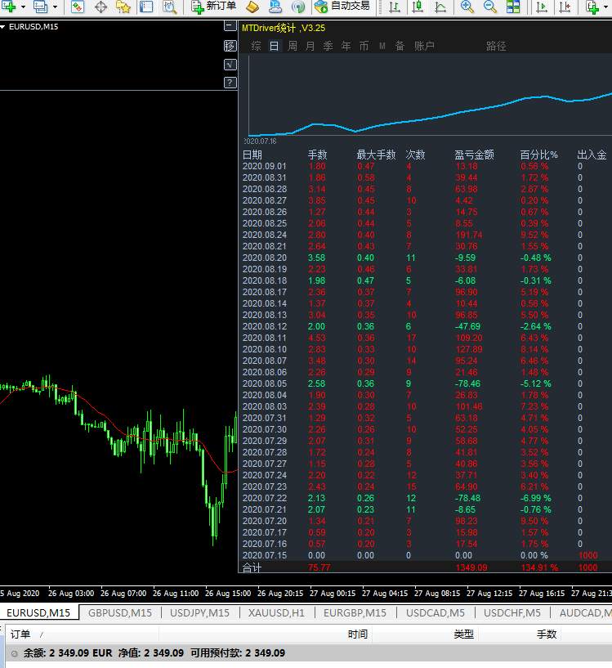The image size is (612, 668).
Task: Switch to USDCHF,M5 chart tab
Action: click(x=512, y=612)
